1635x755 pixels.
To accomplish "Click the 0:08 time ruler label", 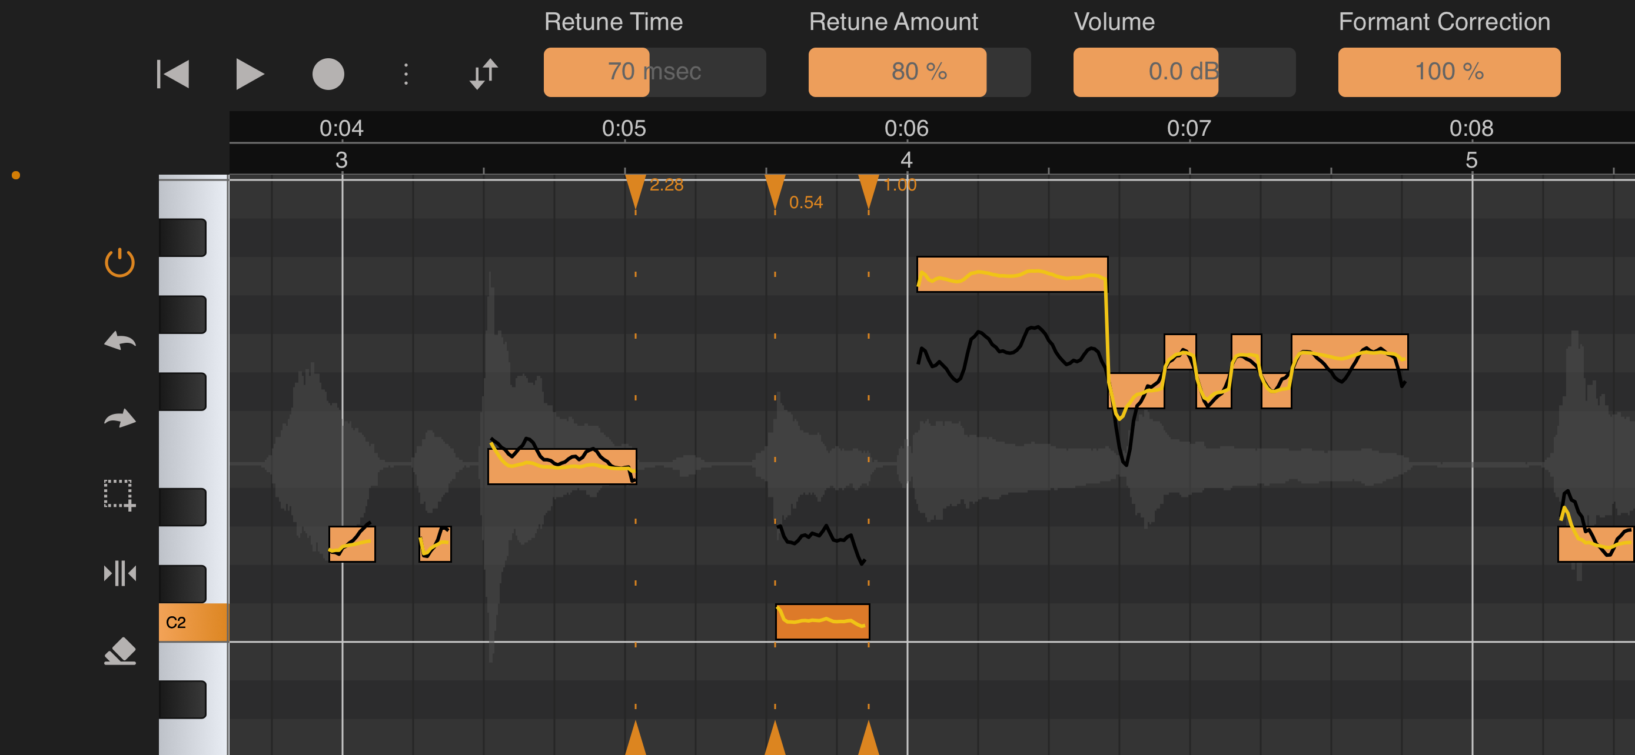I will click(1471, 128).
